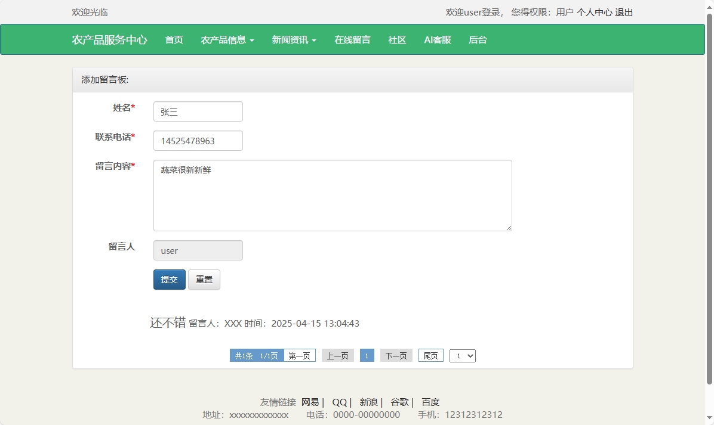Viewport: 714px width, 425px height.
Task: Switch to the 首页 menu item
Action: point(174,39)
